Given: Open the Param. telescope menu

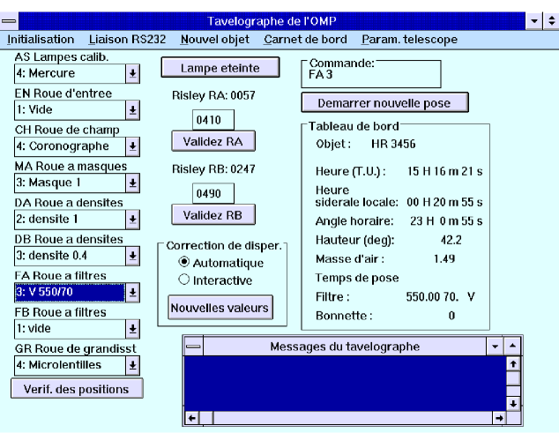Looking at the screenshot, I should [x=409, y=39].
